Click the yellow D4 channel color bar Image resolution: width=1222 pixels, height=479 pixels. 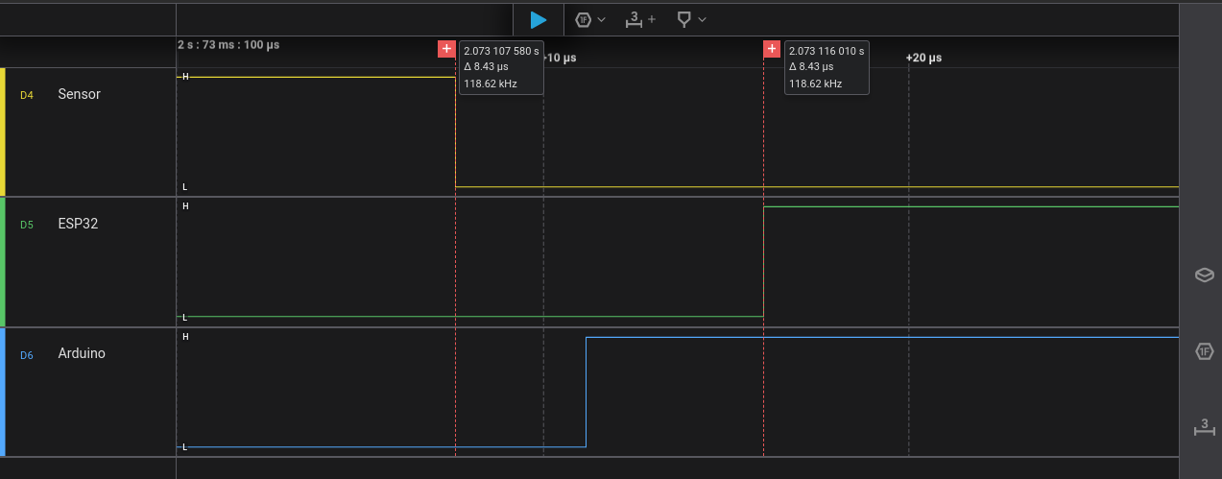tap(3, 132)
